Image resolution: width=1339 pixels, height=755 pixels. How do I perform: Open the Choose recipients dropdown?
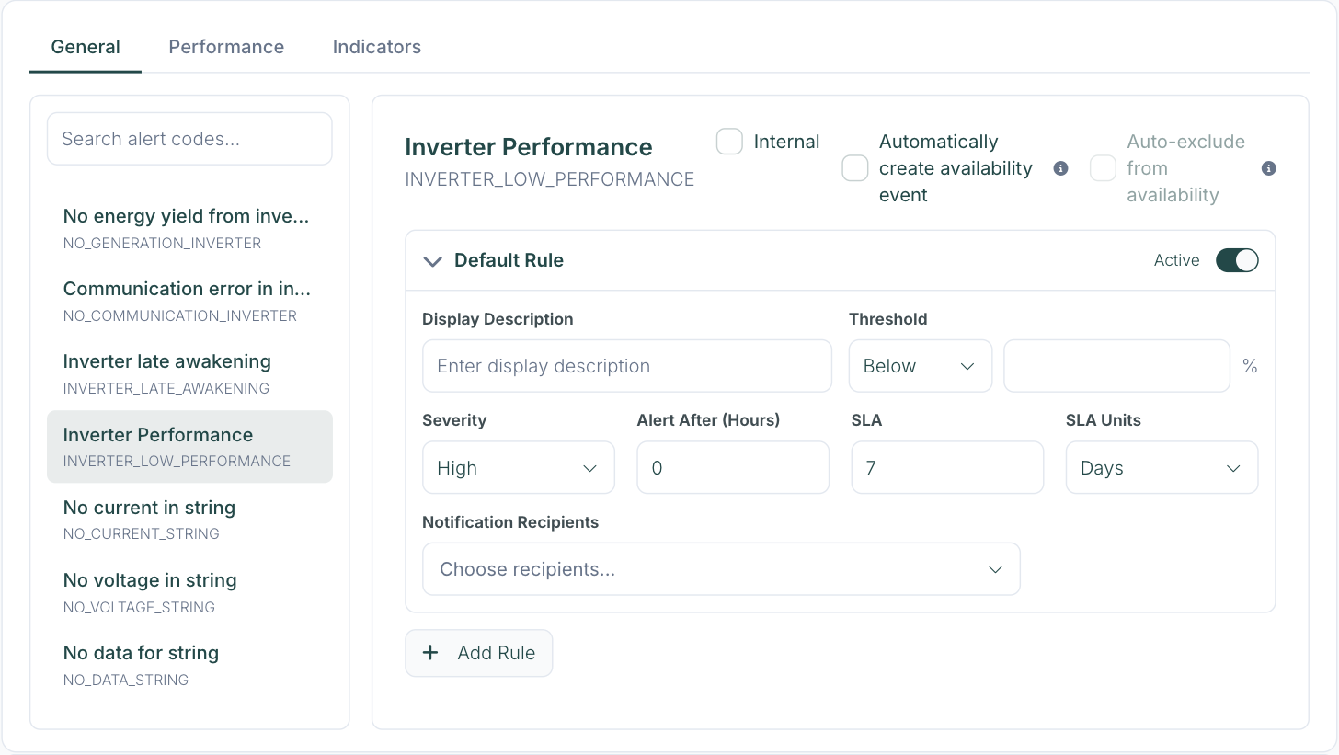click(x=721, y=569)
